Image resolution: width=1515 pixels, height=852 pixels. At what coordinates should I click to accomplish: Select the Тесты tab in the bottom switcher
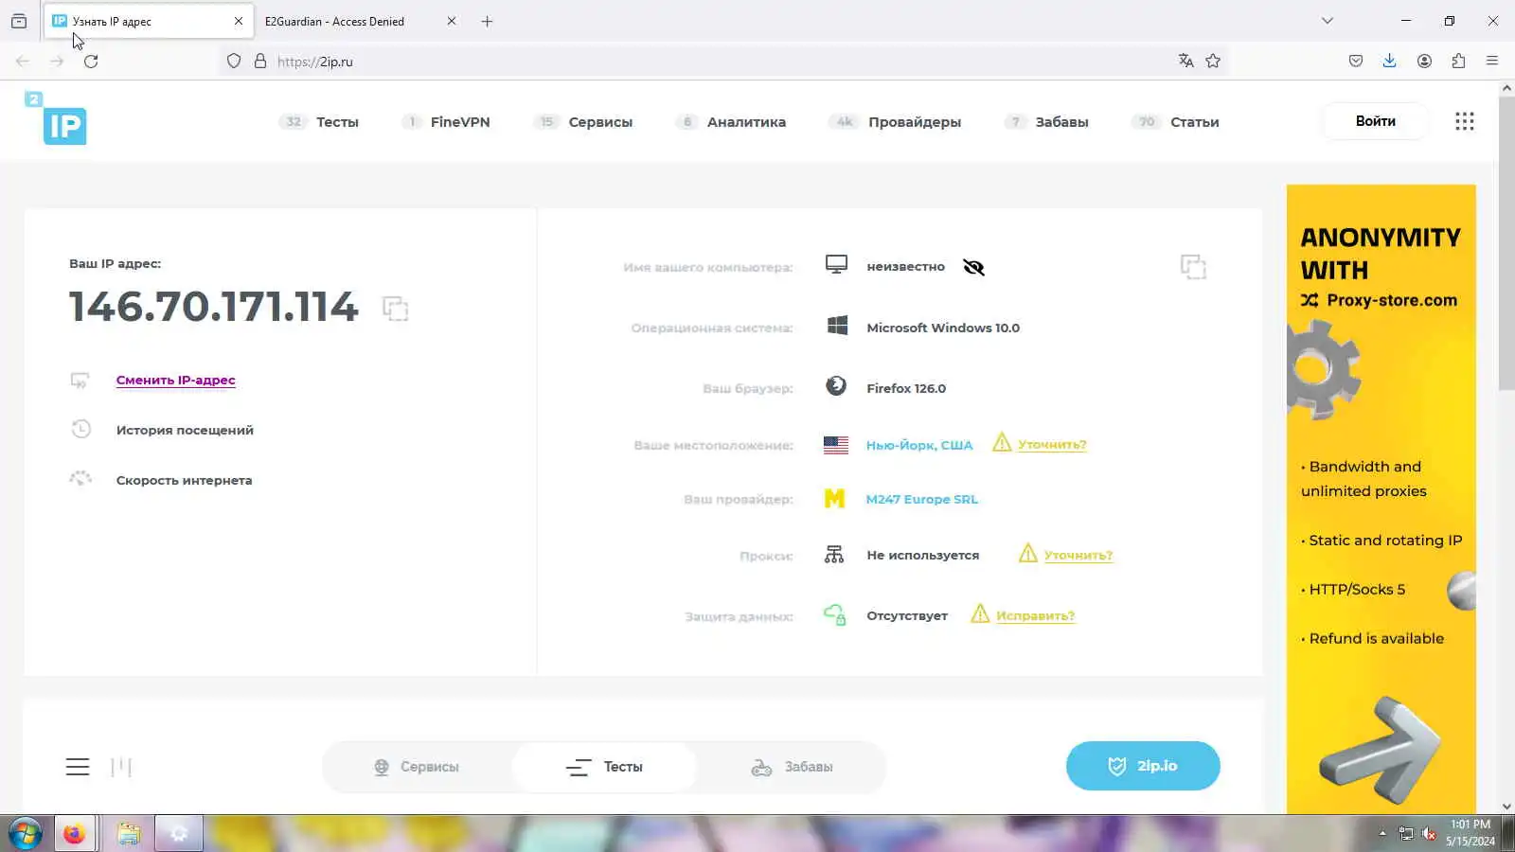[604, 767]
